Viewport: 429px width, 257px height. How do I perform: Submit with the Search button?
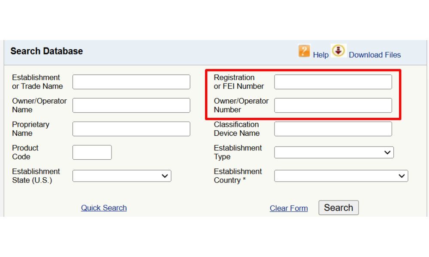coord(338,208)
